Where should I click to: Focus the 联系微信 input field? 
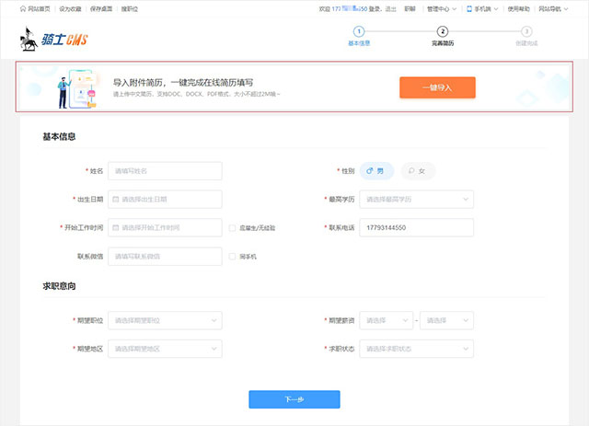pos(165,256)
